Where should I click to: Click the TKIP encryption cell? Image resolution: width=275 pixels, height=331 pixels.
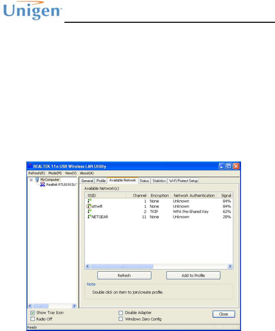pyautogui.click(x=154, y=212)
